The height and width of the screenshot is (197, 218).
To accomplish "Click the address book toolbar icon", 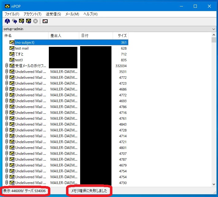I will point(45,21).
